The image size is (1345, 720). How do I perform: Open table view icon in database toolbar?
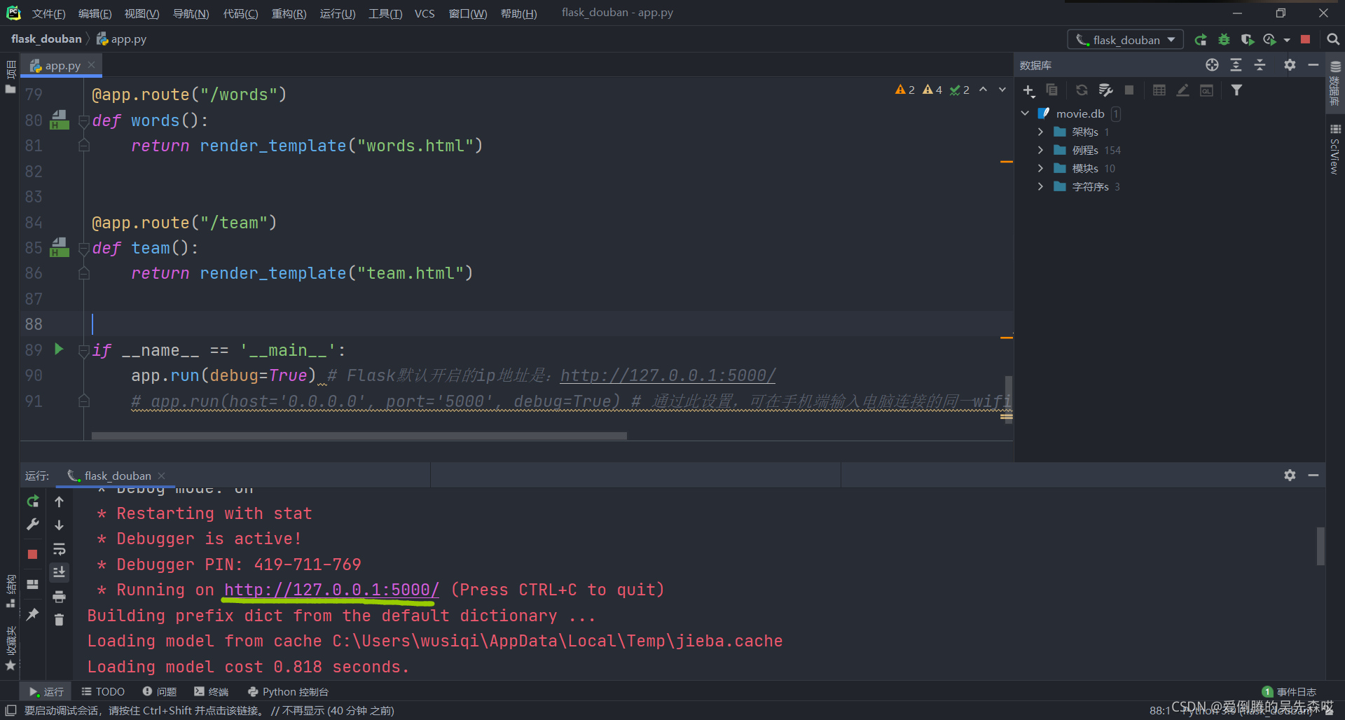coord(1159,90)
